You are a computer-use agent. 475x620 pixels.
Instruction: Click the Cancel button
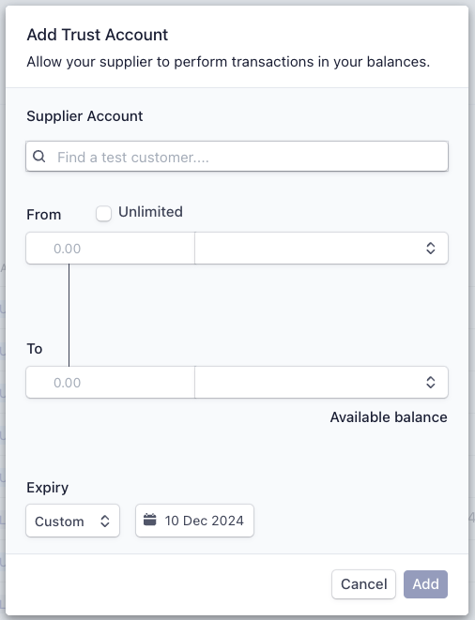(x=364, y=584)
